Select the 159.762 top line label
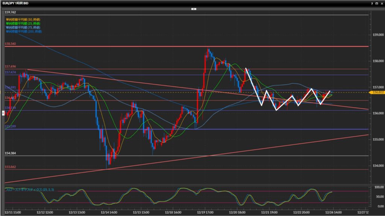Screen dimensions: 385x216 (10, 12)
